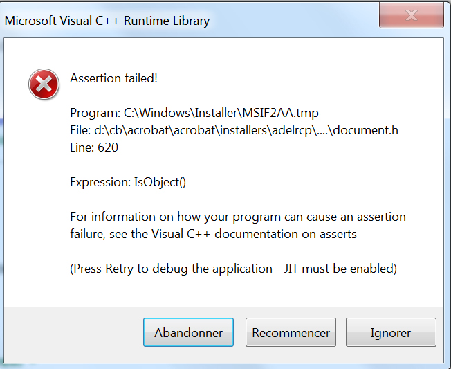Click the "File:" label text

point(80,130)
